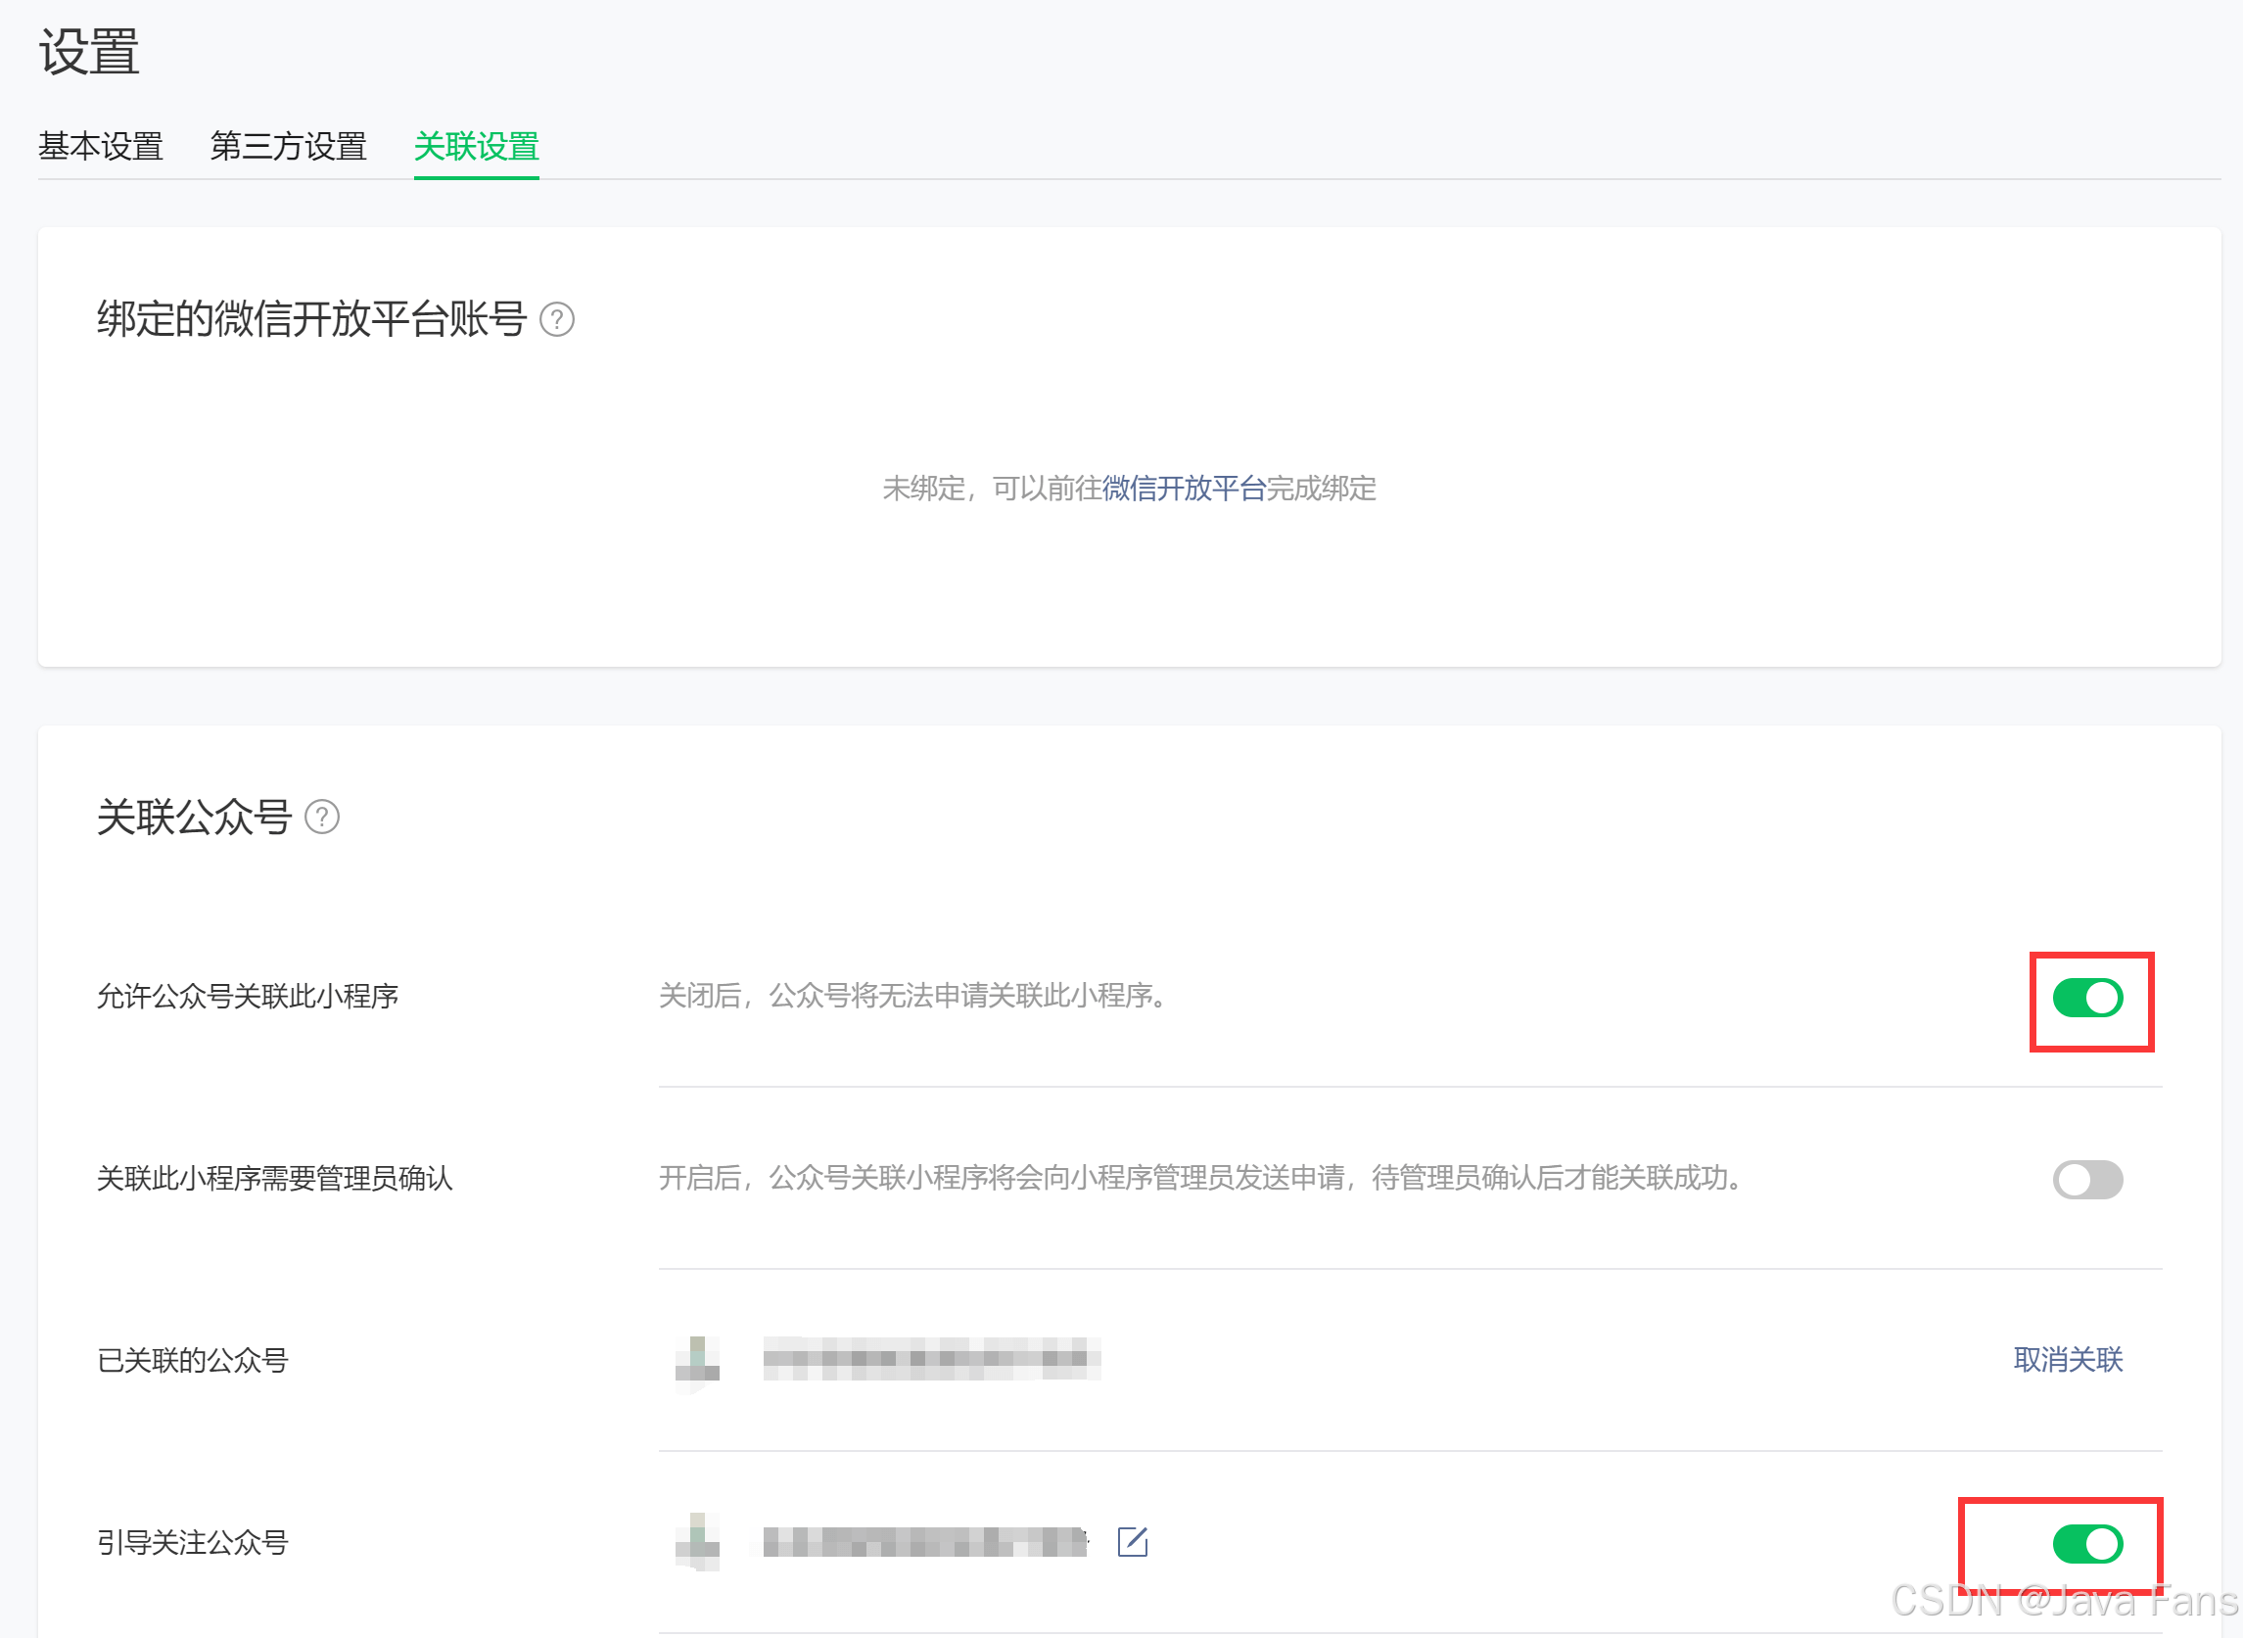Click 取消关联 link
Viewport: 2243px width, 1638px height.
coord(2068,1359)
